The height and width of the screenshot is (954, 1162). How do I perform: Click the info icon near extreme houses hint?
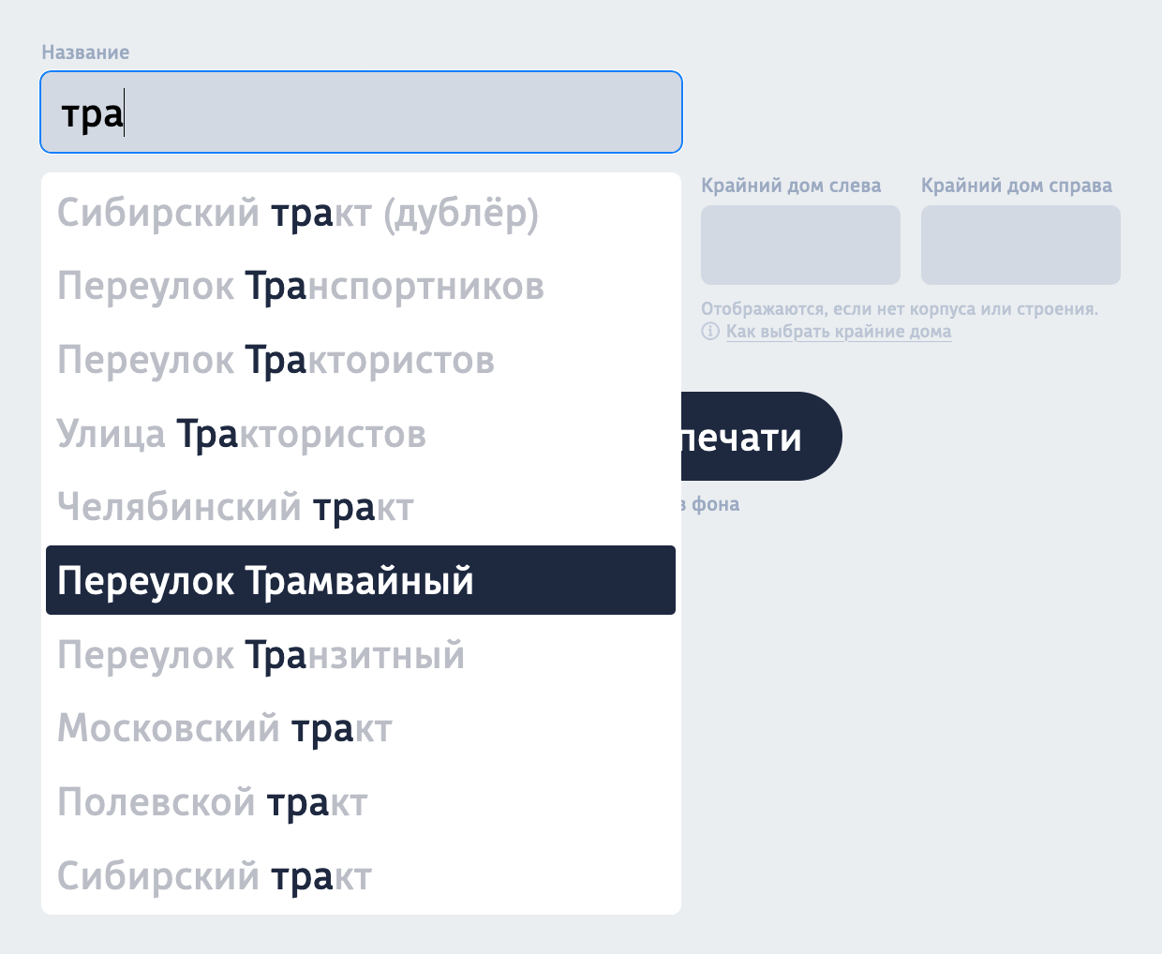712,331
